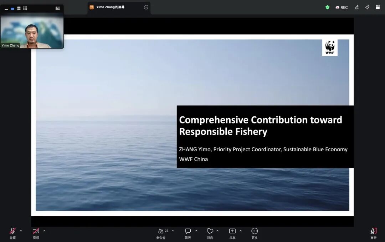Expand the 共享 share options arrow
Screen dimensions: 385x242
tap(241, 231)
